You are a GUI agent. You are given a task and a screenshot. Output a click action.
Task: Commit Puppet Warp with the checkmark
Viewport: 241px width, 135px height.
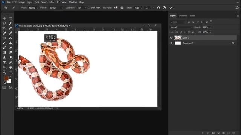click(x=171, y=8)
